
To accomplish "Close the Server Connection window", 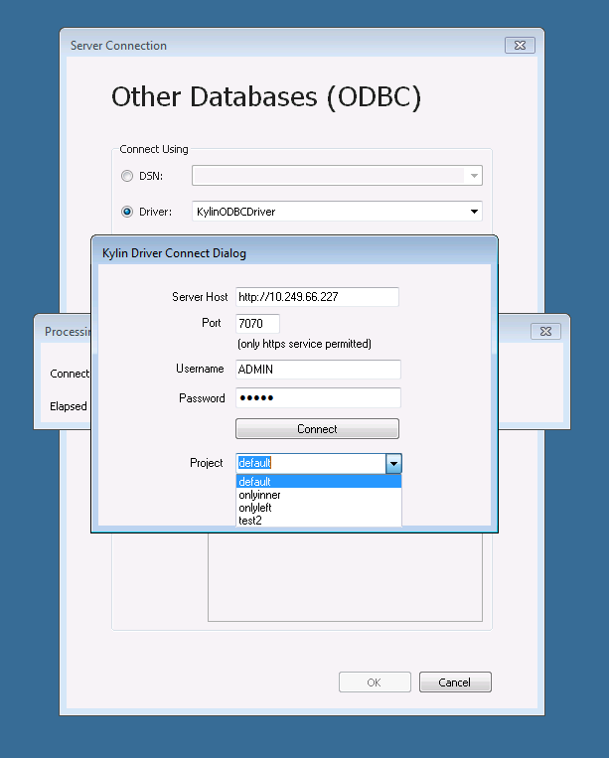I will (x=521, y=46).
